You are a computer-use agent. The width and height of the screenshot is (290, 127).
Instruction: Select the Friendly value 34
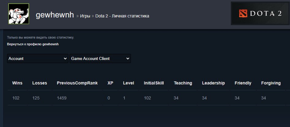(x=237, y=98)
